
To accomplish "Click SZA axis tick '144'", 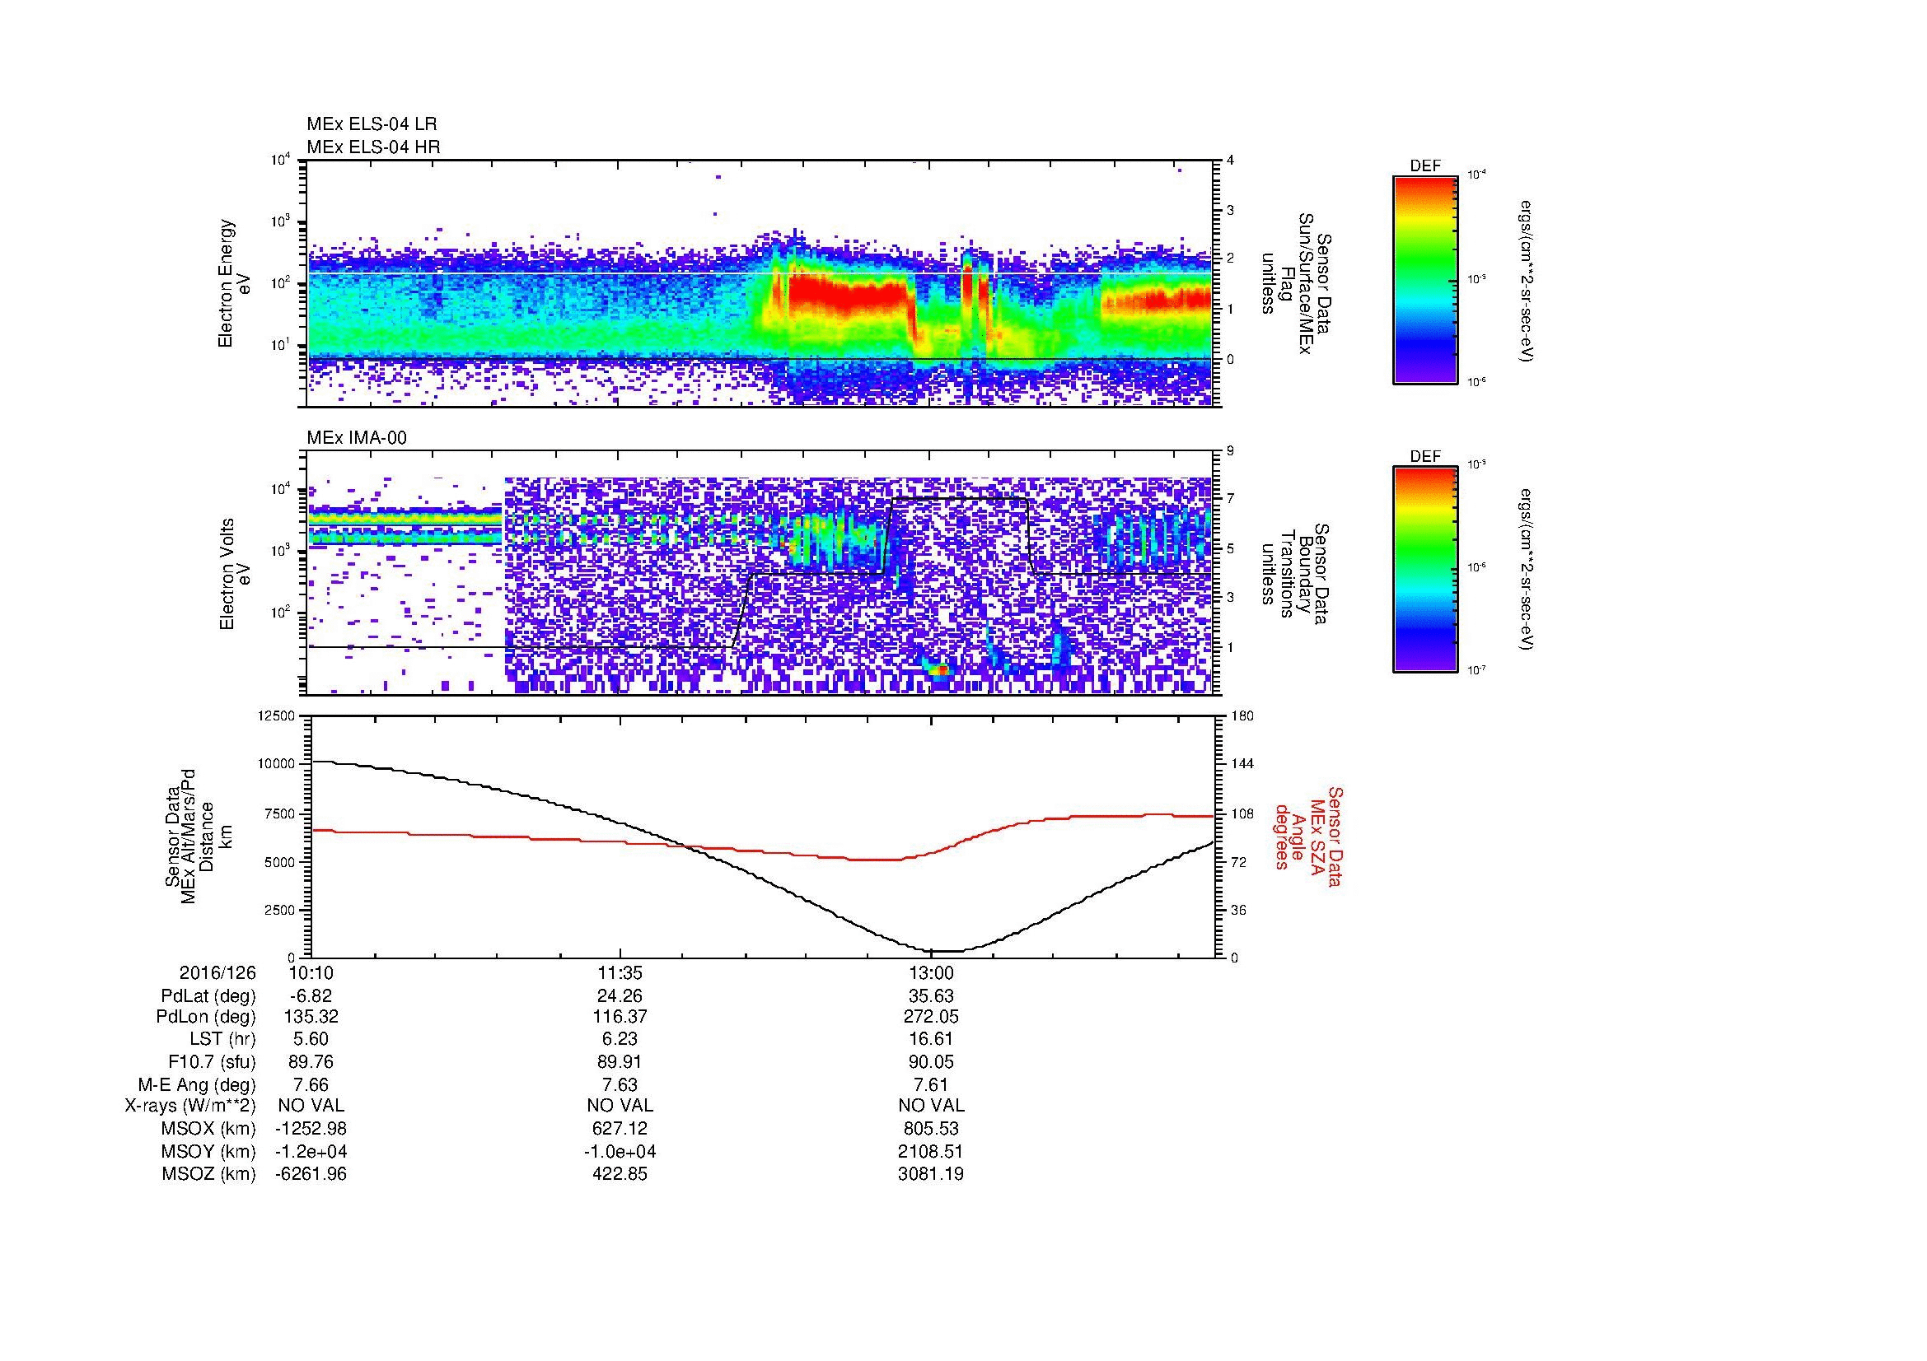I will pyautogui.click(x=1242, y=764).
